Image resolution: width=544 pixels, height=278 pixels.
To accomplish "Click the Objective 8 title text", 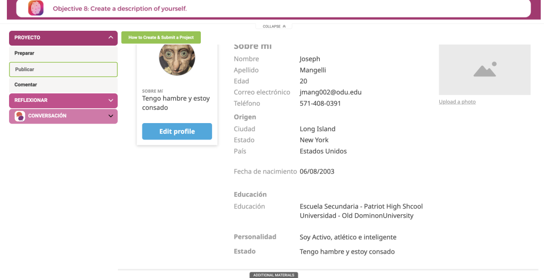I will [x=120, y=8].
